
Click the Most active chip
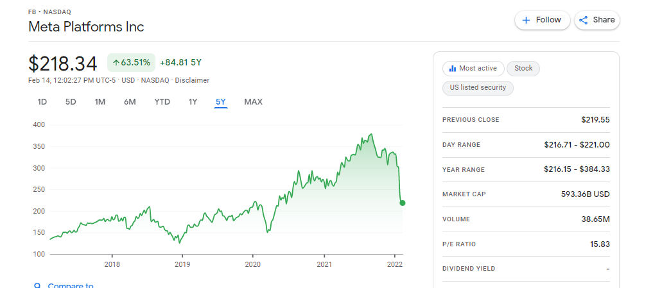(473, 68)
